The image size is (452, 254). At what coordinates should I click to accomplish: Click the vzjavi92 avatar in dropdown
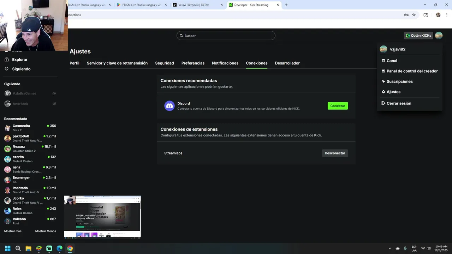click(x=383, y=49)
